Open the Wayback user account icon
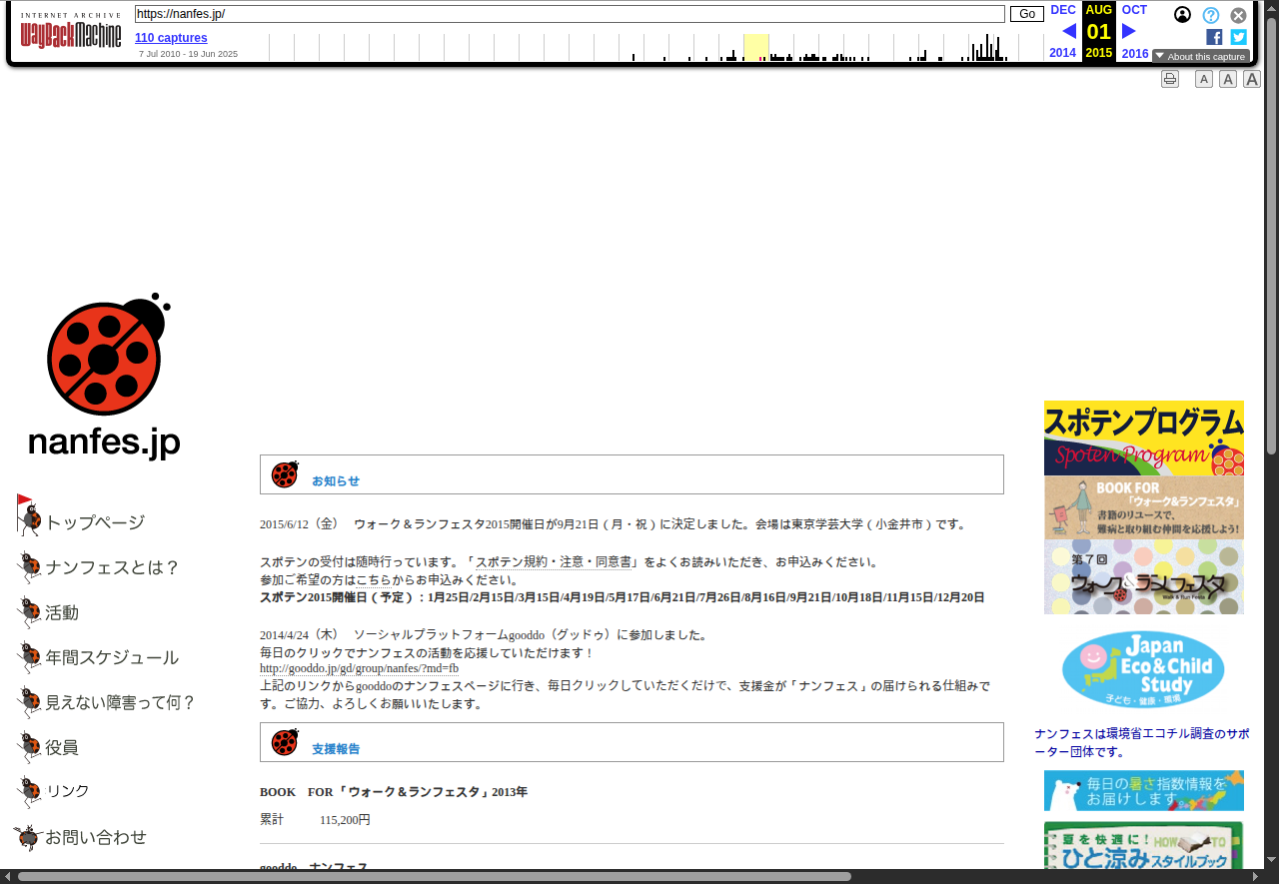 [x=1182, y=15]
